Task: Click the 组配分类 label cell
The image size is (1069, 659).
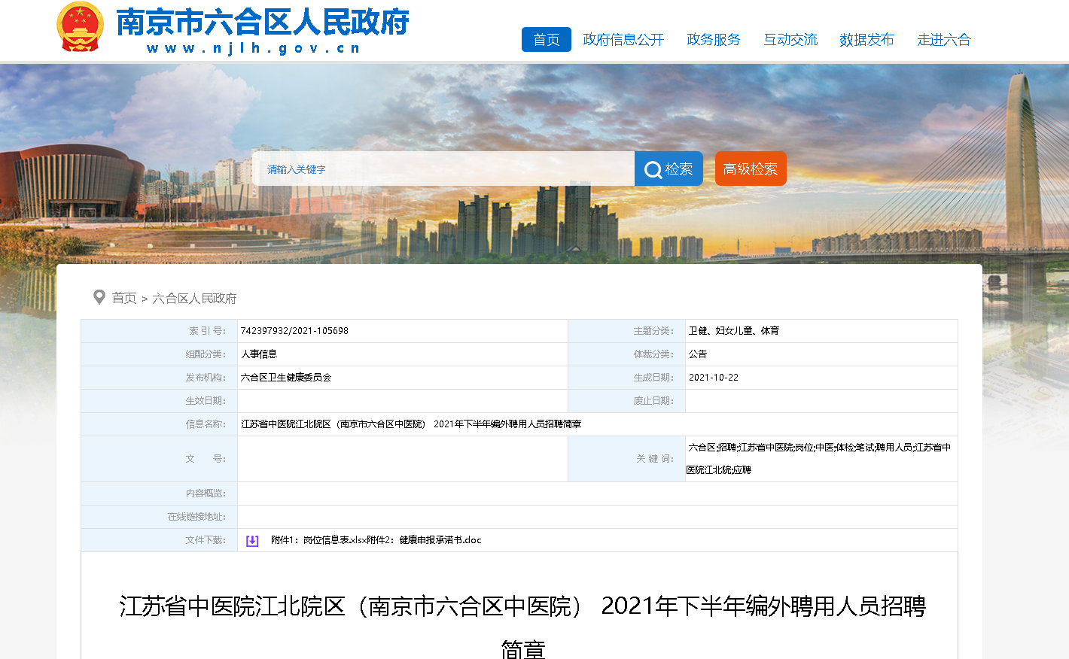Action: point(159,354)
